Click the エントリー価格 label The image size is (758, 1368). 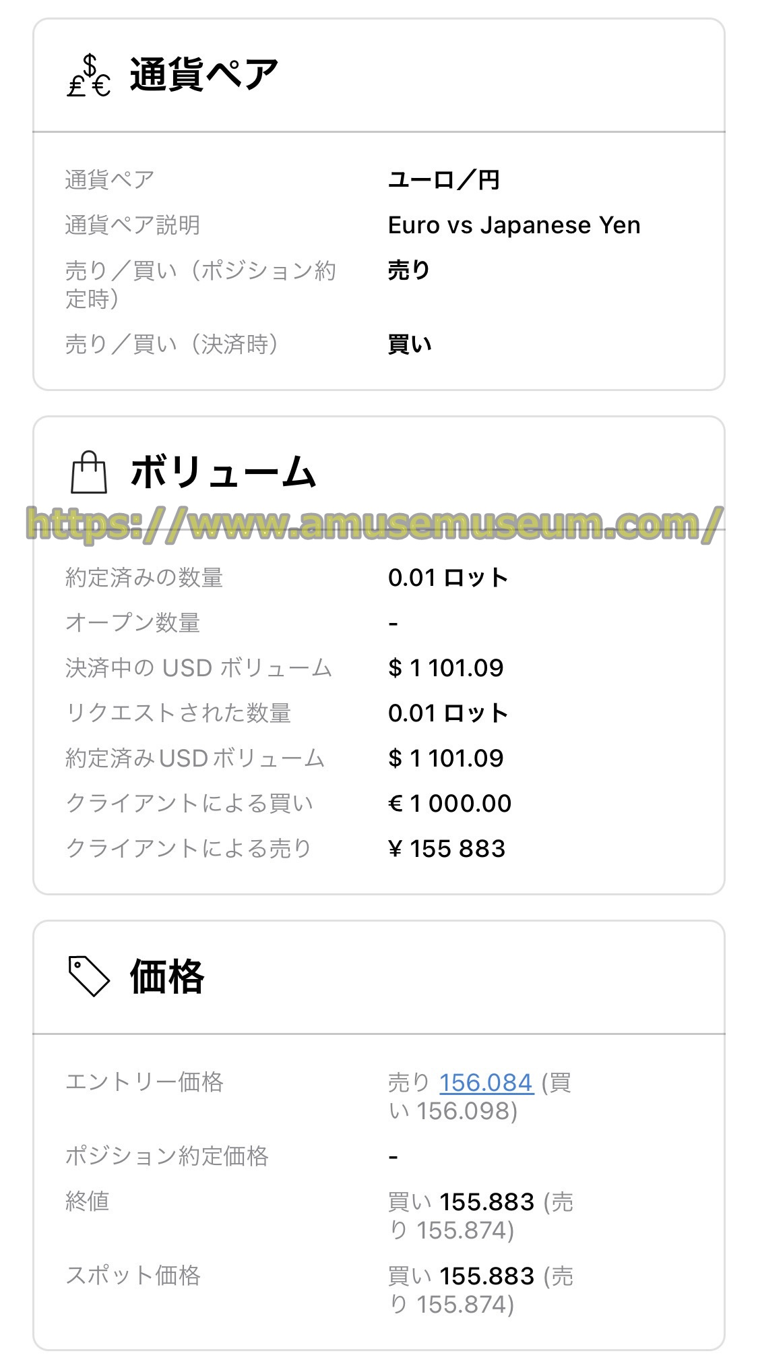[x=144, y=1082]
